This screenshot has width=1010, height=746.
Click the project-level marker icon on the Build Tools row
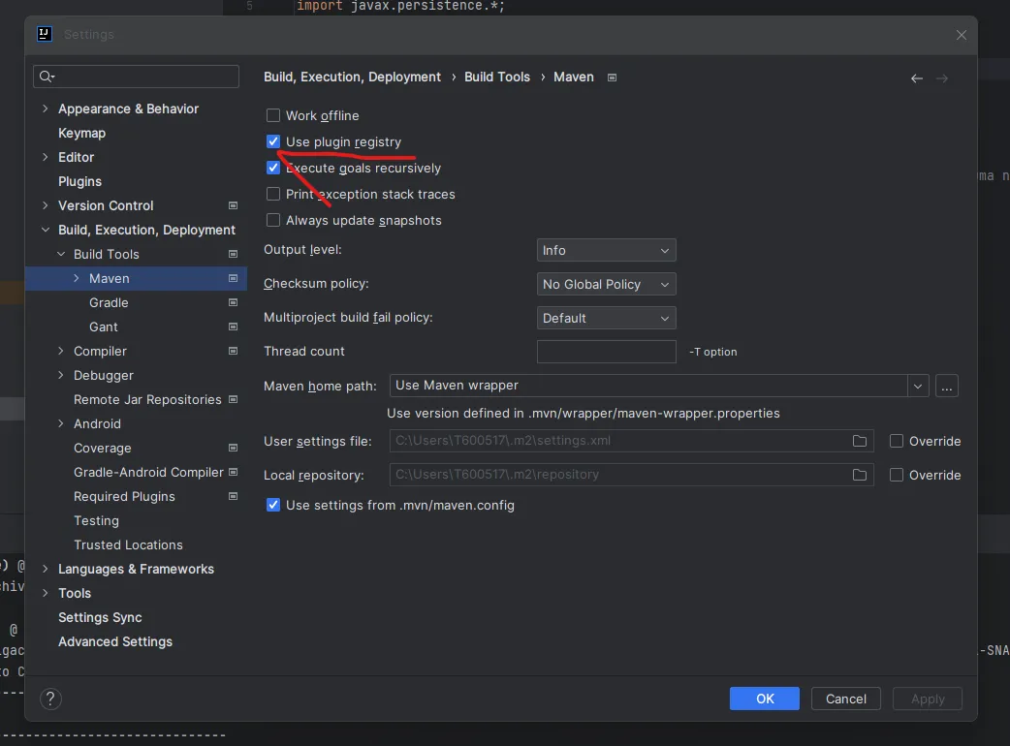pos(234,254)
